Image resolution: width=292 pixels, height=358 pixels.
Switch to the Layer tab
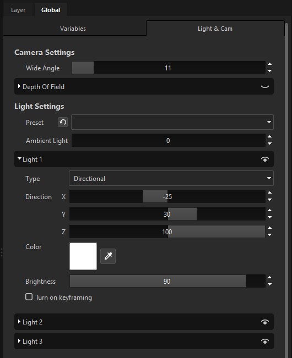pos(18,10)
